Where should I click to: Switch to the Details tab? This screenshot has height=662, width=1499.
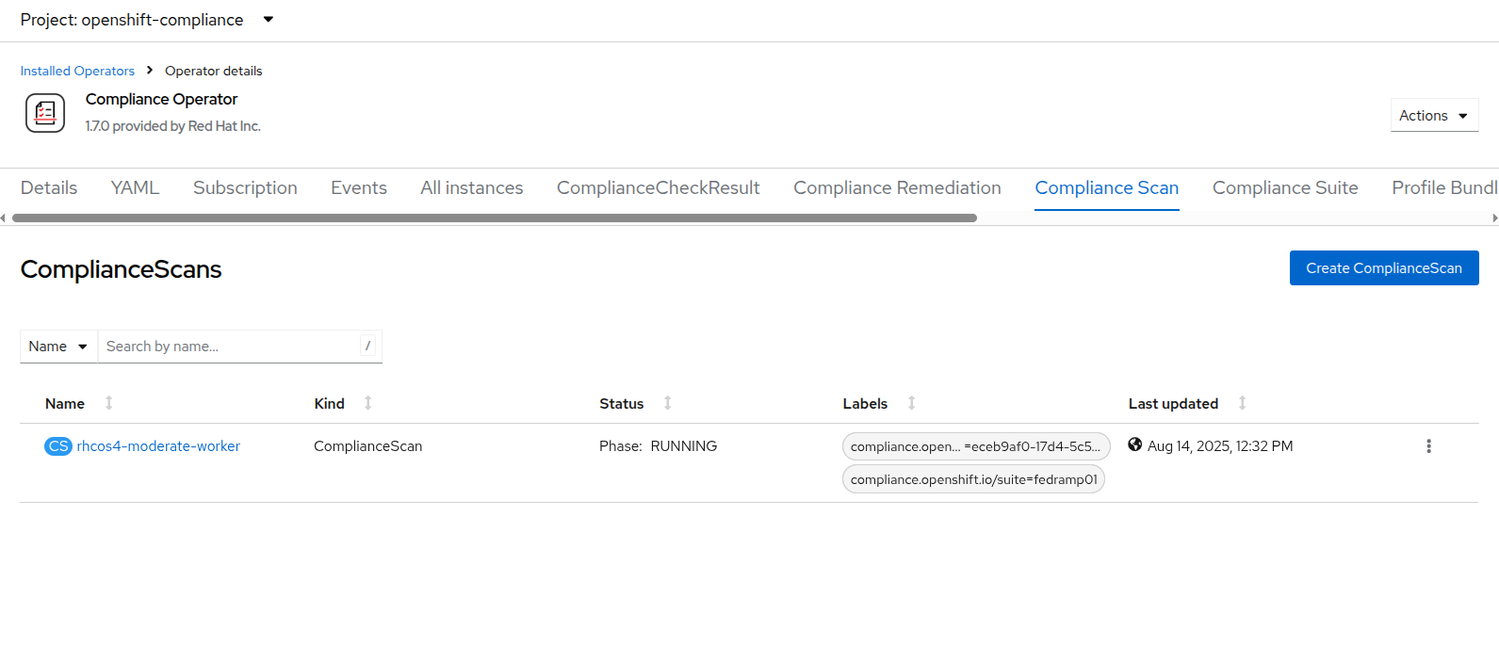(x=49, y=187)
